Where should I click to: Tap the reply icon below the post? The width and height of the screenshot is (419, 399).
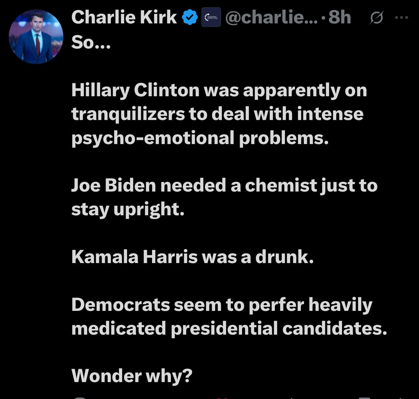click(80, 397)
